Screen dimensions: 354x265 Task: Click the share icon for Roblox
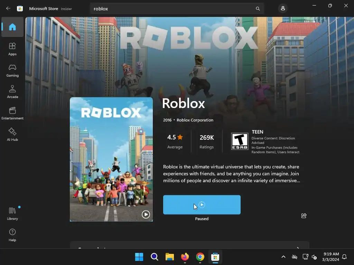click(304, 216)
